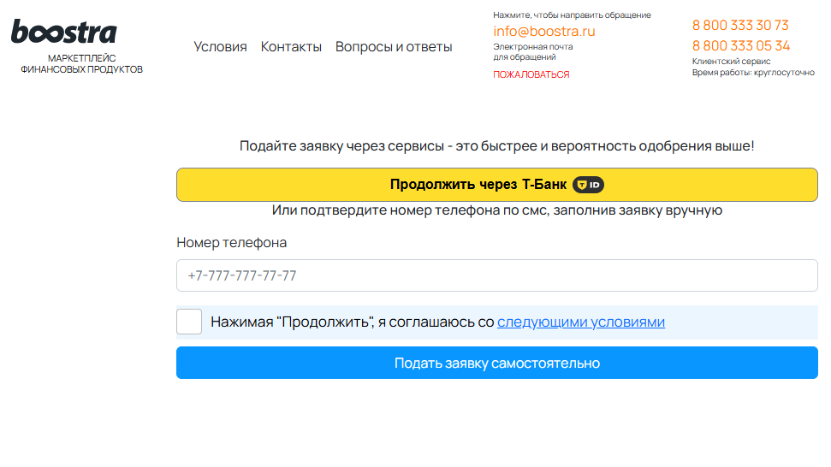Tick the agreement checkbox

tap(189, 322)
